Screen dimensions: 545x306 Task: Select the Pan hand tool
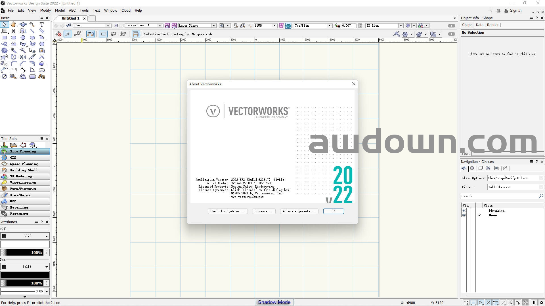(x=13, y=25)
